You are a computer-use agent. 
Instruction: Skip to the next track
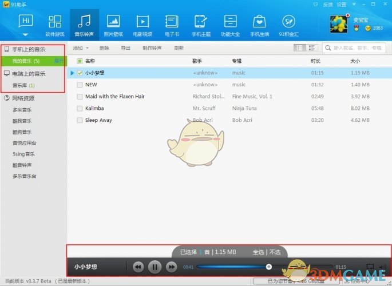171,267
